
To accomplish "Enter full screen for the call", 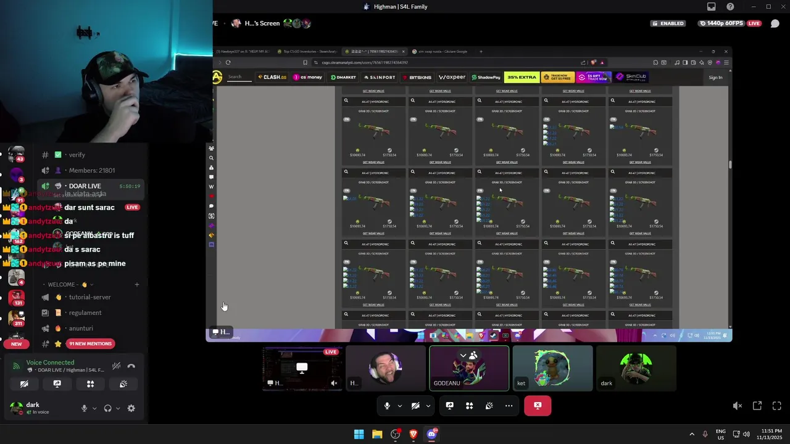I will (x=777, y=406).
